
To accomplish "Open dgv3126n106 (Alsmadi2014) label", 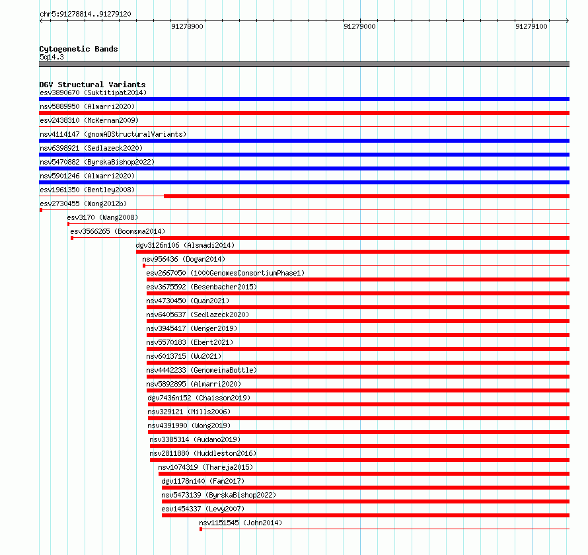I will pyautogui.click(x=185, y=245).
